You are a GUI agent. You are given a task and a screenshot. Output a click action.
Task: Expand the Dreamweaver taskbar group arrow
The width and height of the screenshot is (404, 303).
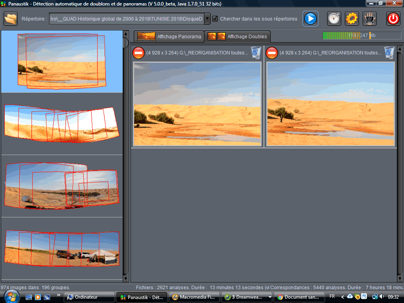270,297
